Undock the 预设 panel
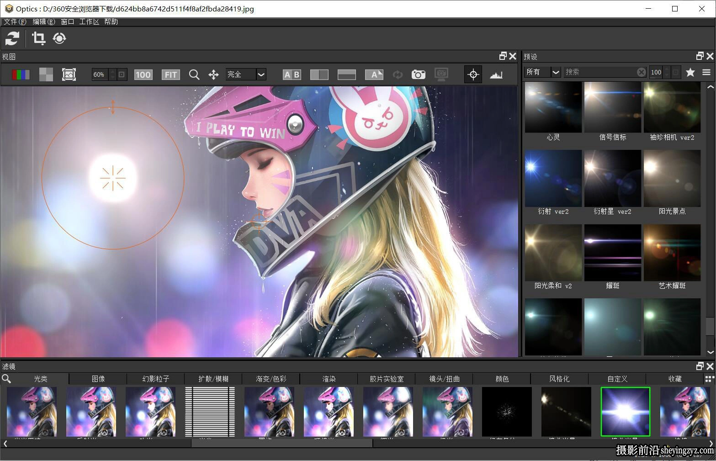The height and width of the screenshot is (461, 716). (x=700, y=56)
